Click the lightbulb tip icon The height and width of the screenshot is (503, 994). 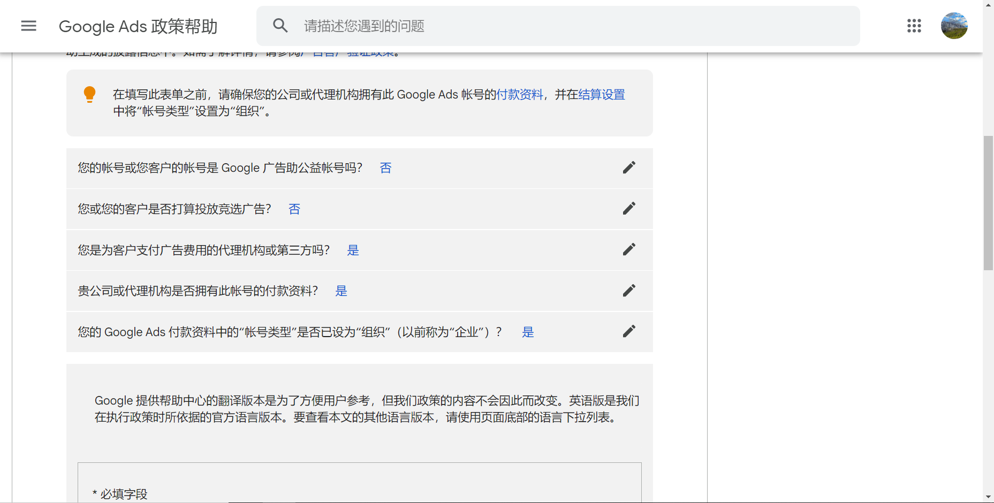tap(90, 95)
